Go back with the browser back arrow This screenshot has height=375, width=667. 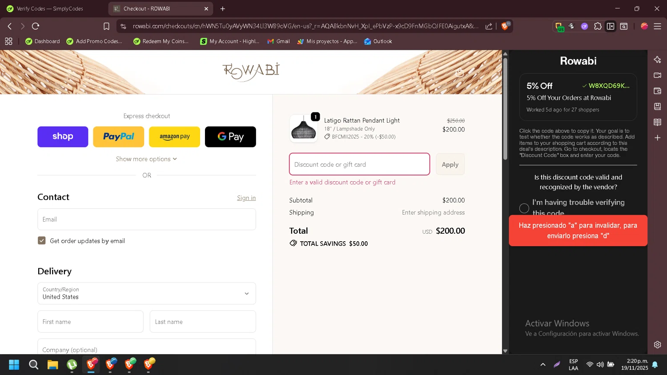click(x=9, y=26)
